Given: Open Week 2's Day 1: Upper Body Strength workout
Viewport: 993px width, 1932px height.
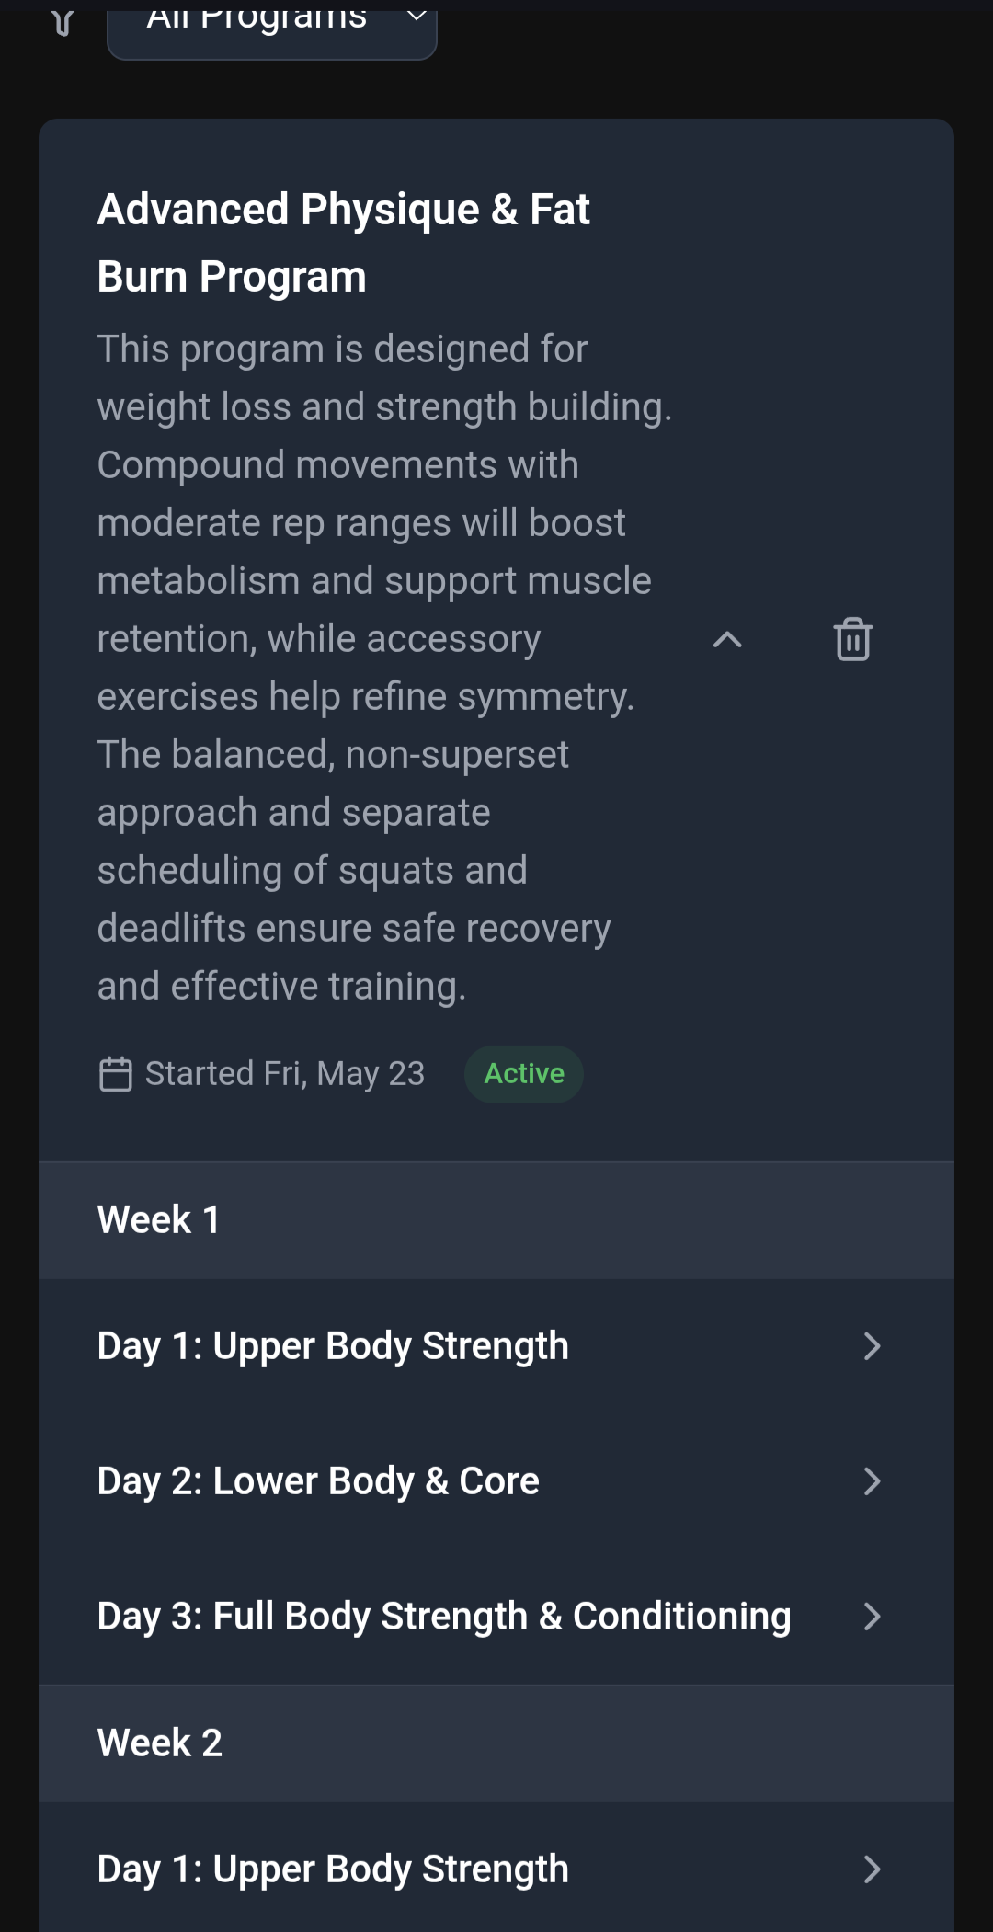Looking at the screenshot, I should click(333, 1869).
